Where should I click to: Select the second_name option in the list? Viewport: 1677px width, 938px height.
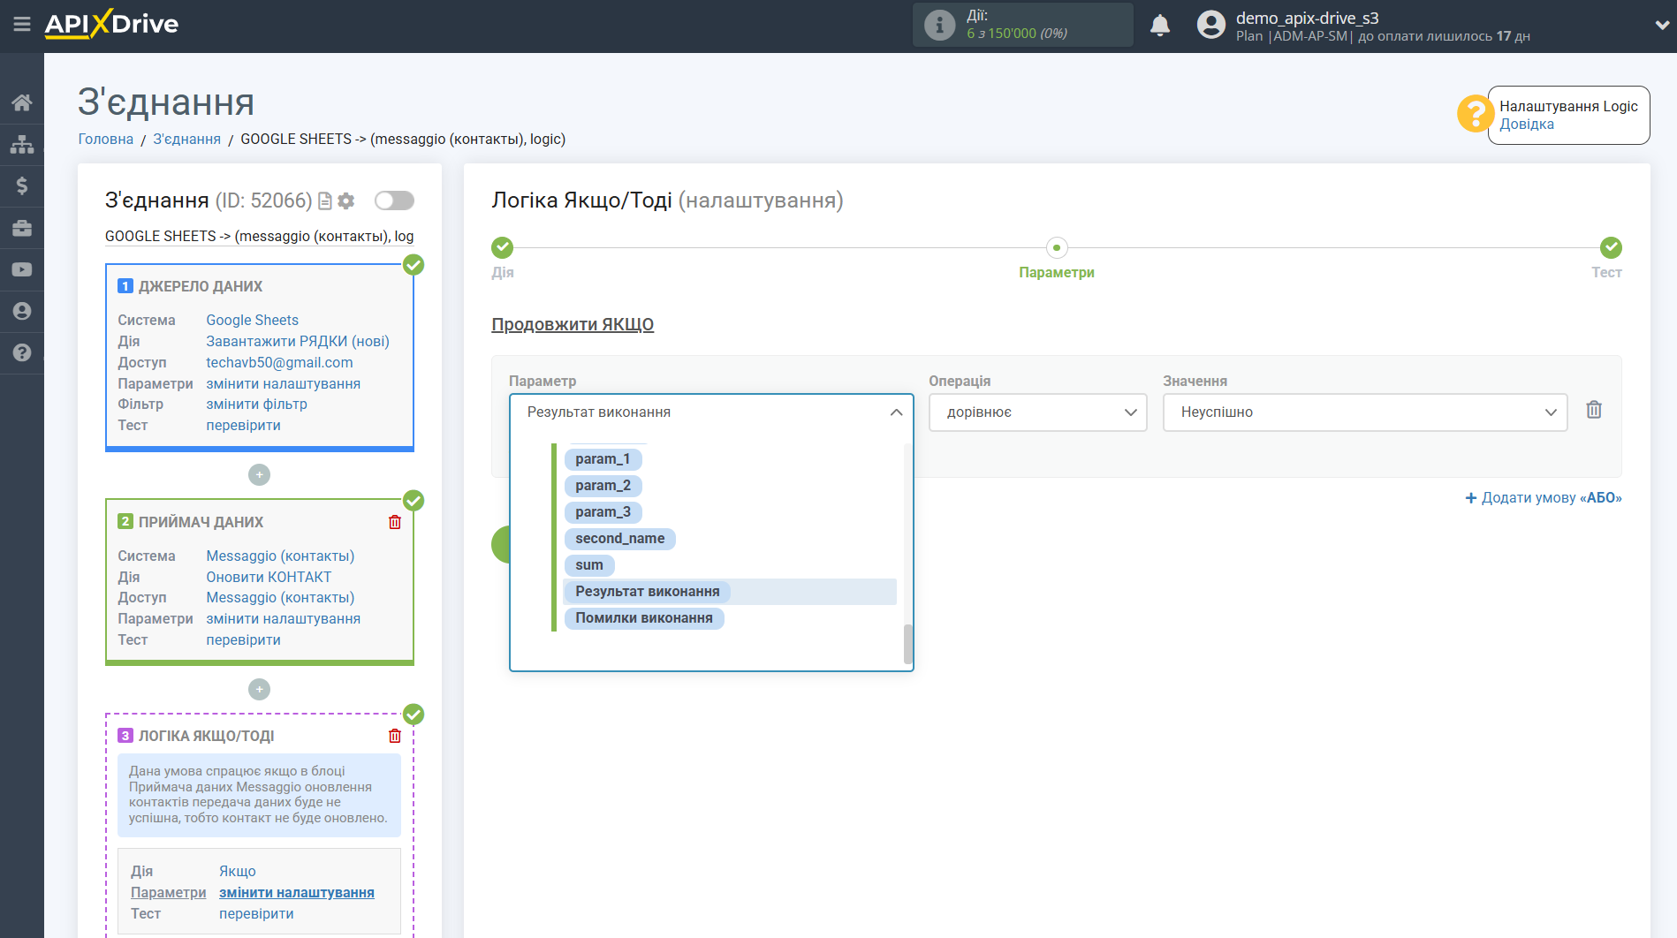[619, 539]
